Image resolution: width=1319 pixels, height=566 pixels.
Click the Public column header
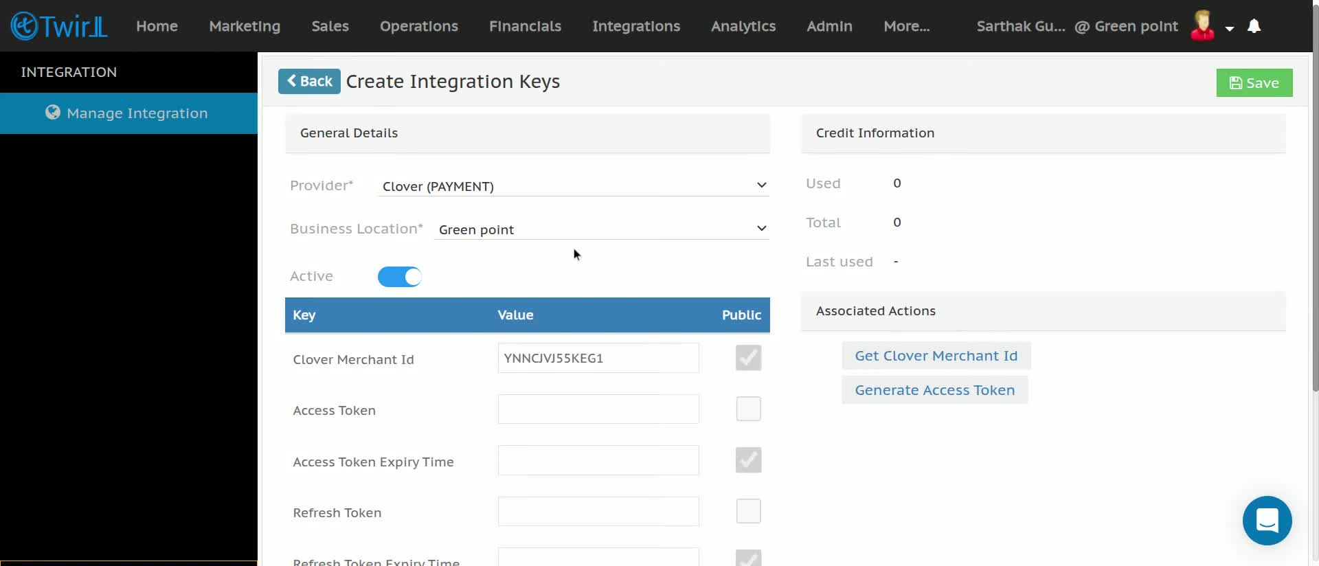(x=741, y=315)
